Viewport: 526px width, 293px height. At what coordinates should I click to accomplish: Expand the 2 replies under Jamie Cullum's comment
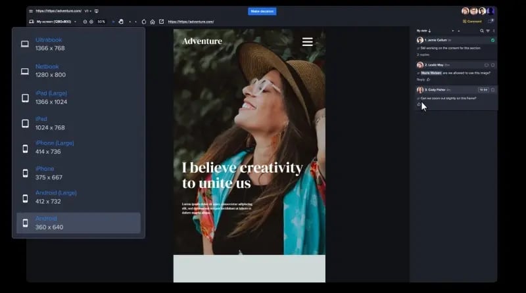pos(423,55)
